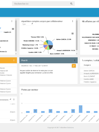Select Arnaud LAURENSON row in comptes table

click(90, 74)
